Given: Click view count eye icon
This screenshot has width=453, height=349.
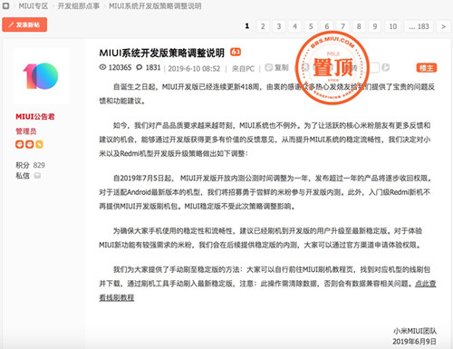Looking at the screenshot, I should (x=103, y=67).
